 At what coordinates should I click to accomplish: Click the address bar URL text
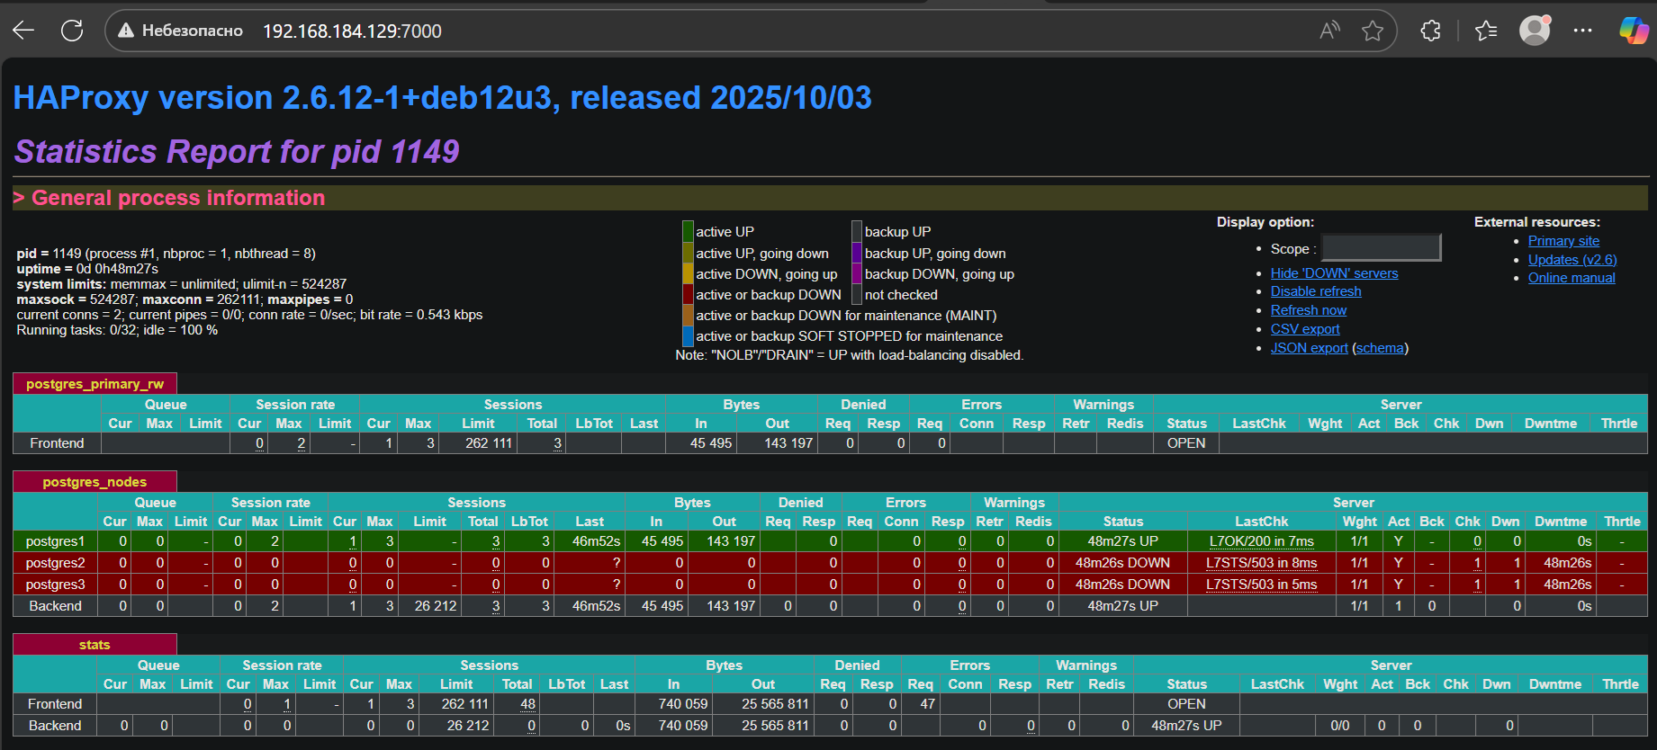[352, 31]
